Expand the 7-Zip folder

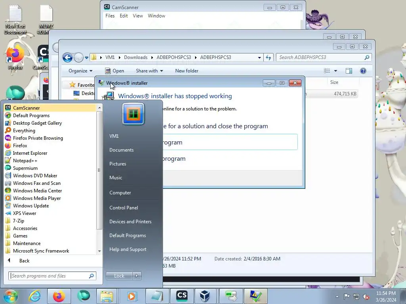tap(50, 220)
